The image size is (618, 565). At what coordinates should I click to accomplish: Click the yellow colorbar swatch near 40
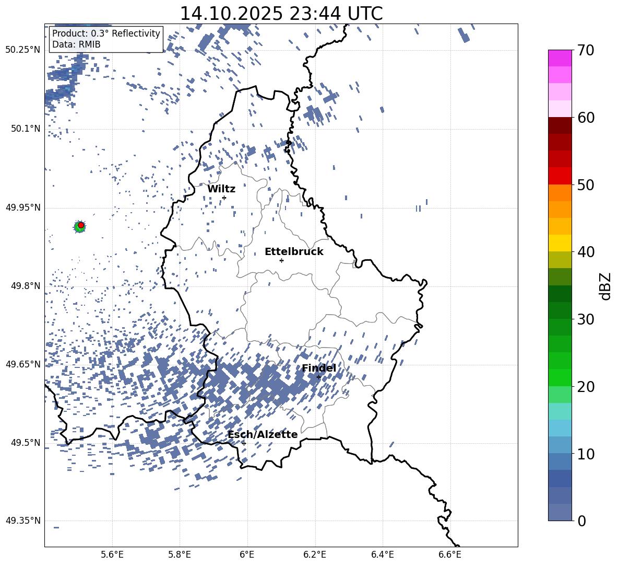560,243
